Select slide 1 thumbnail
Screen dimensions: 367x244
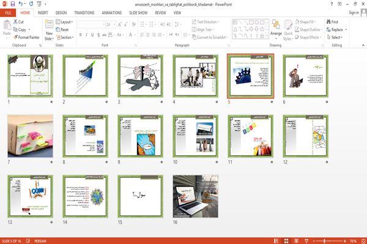(x=30, y=76)
